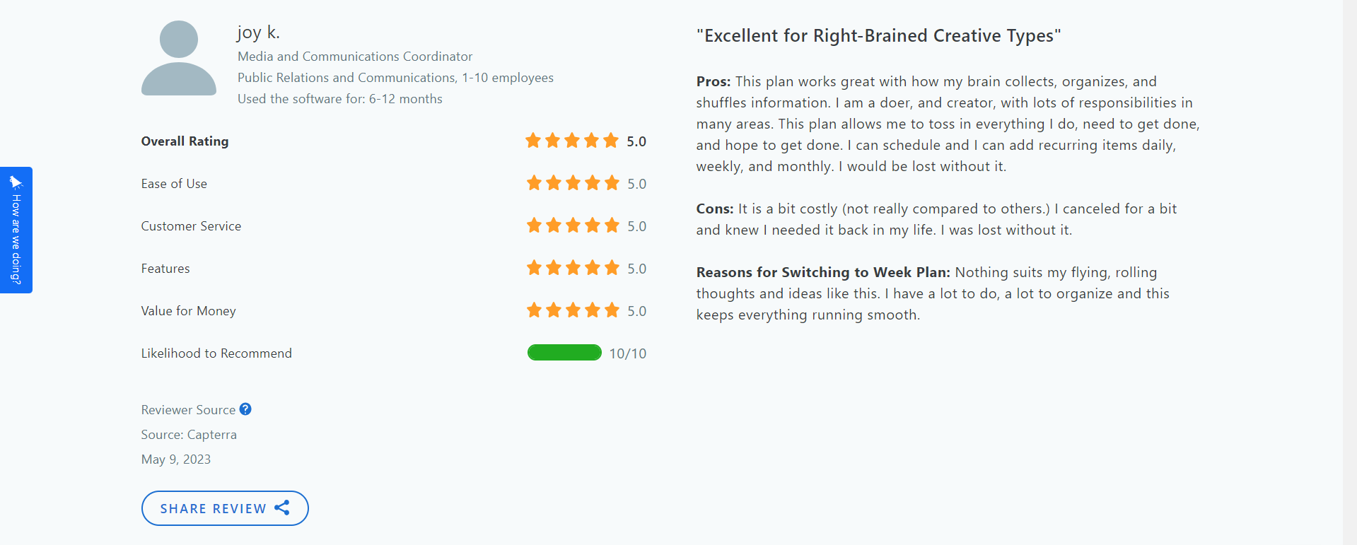This screenshot has height=545, width=1357.
Task: Select the first star in Overall Rating row
Action: [x=534, y=141]
